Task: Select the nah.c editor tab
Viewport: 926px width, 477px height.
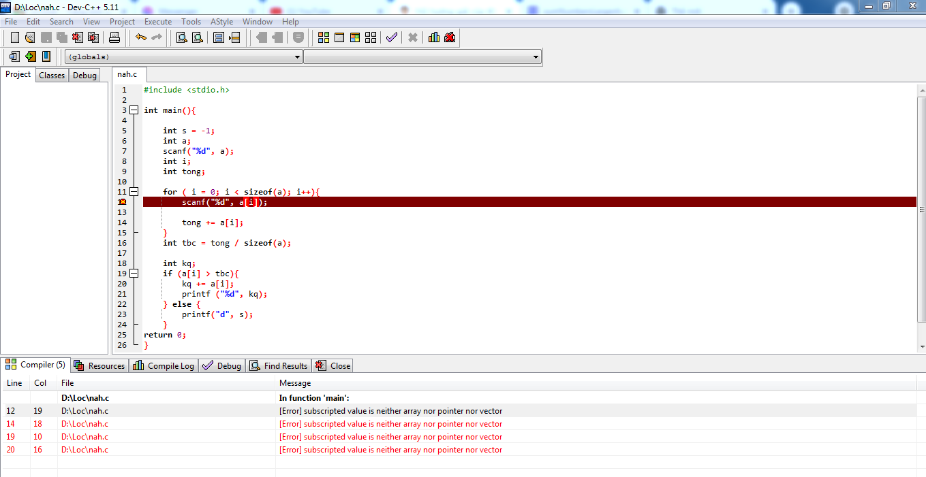Action: point(127,75)
